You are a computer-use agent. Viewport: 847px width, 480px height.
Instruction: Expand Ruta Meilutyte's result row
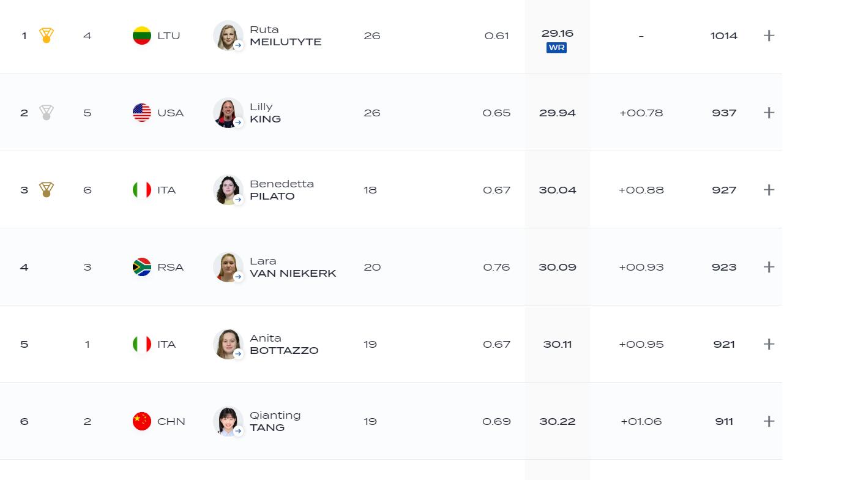click(x=769, y=36)
